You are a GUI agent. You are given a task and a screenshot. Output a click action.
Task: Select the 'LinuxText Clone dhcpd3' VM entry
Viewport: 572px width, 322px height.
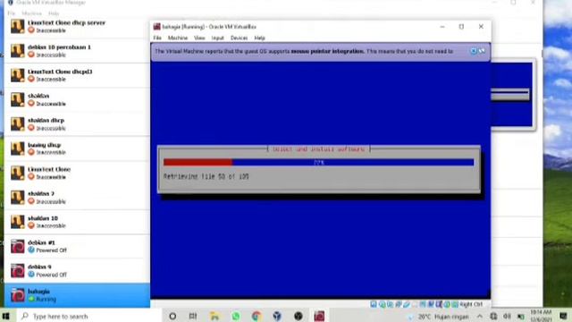pos(77,75)
